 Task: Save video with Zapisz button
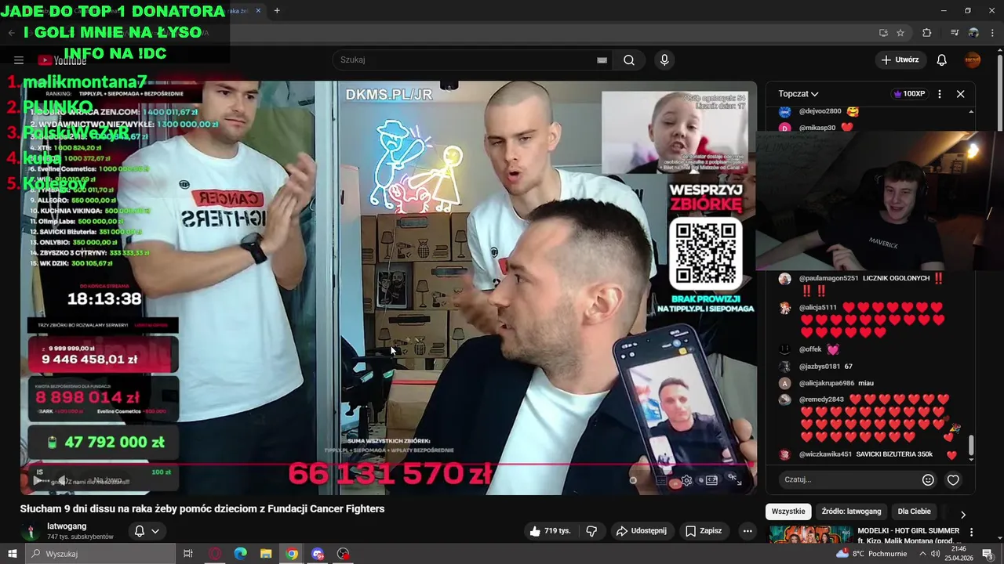[704, 530]
